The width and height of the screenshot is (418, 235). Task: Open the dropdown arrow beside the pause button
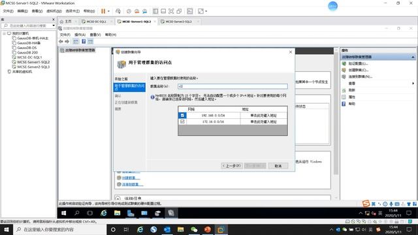[x=108, y=11]
